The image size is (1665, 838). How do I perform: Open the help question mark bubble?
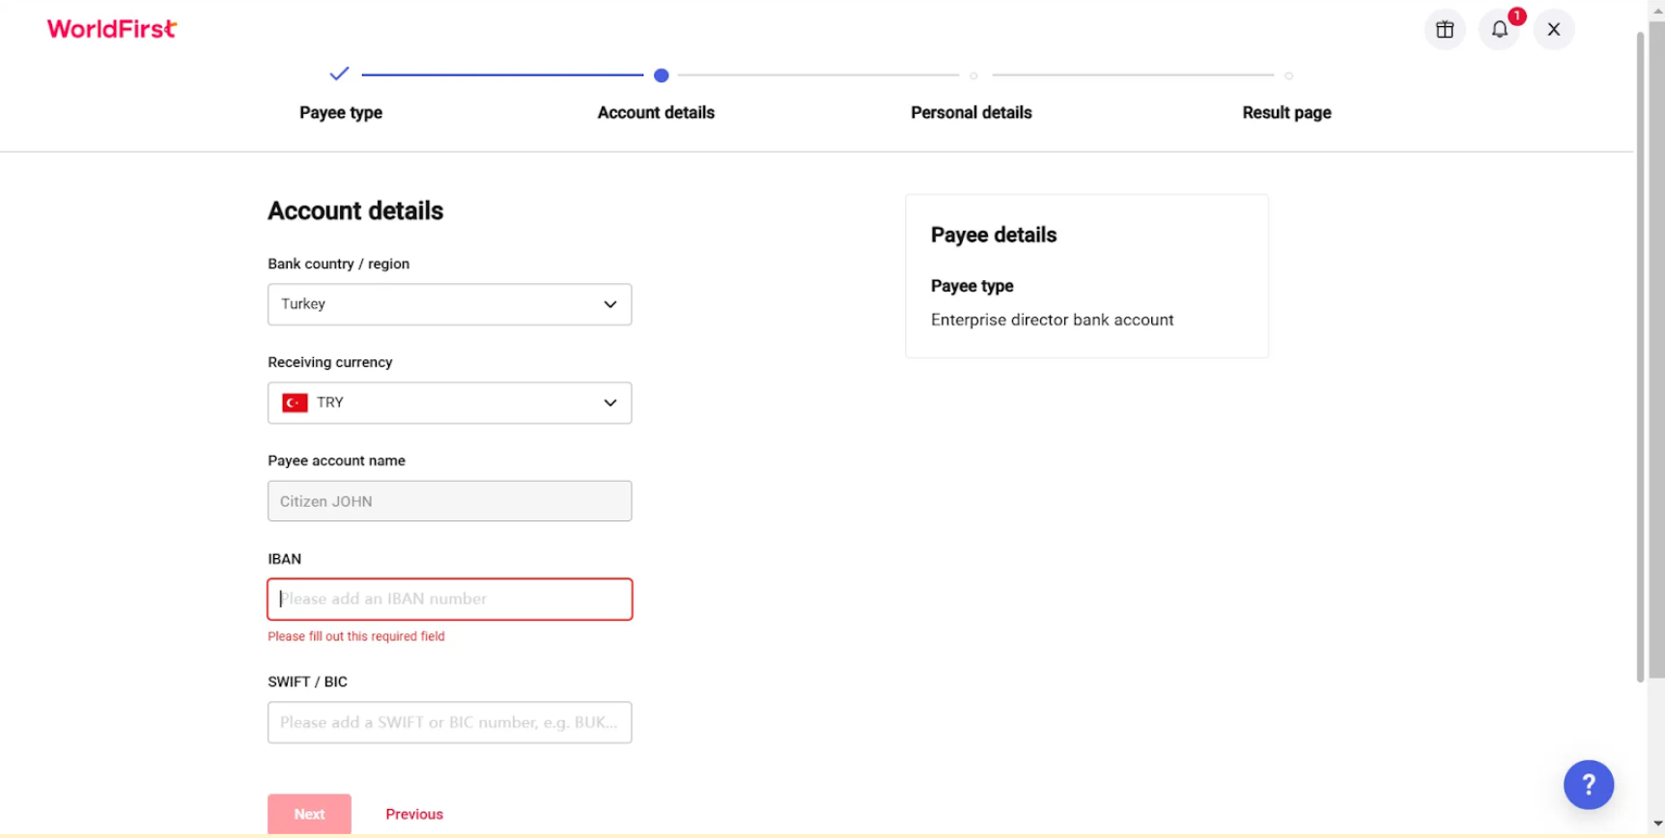click(x=1589, y=785)
